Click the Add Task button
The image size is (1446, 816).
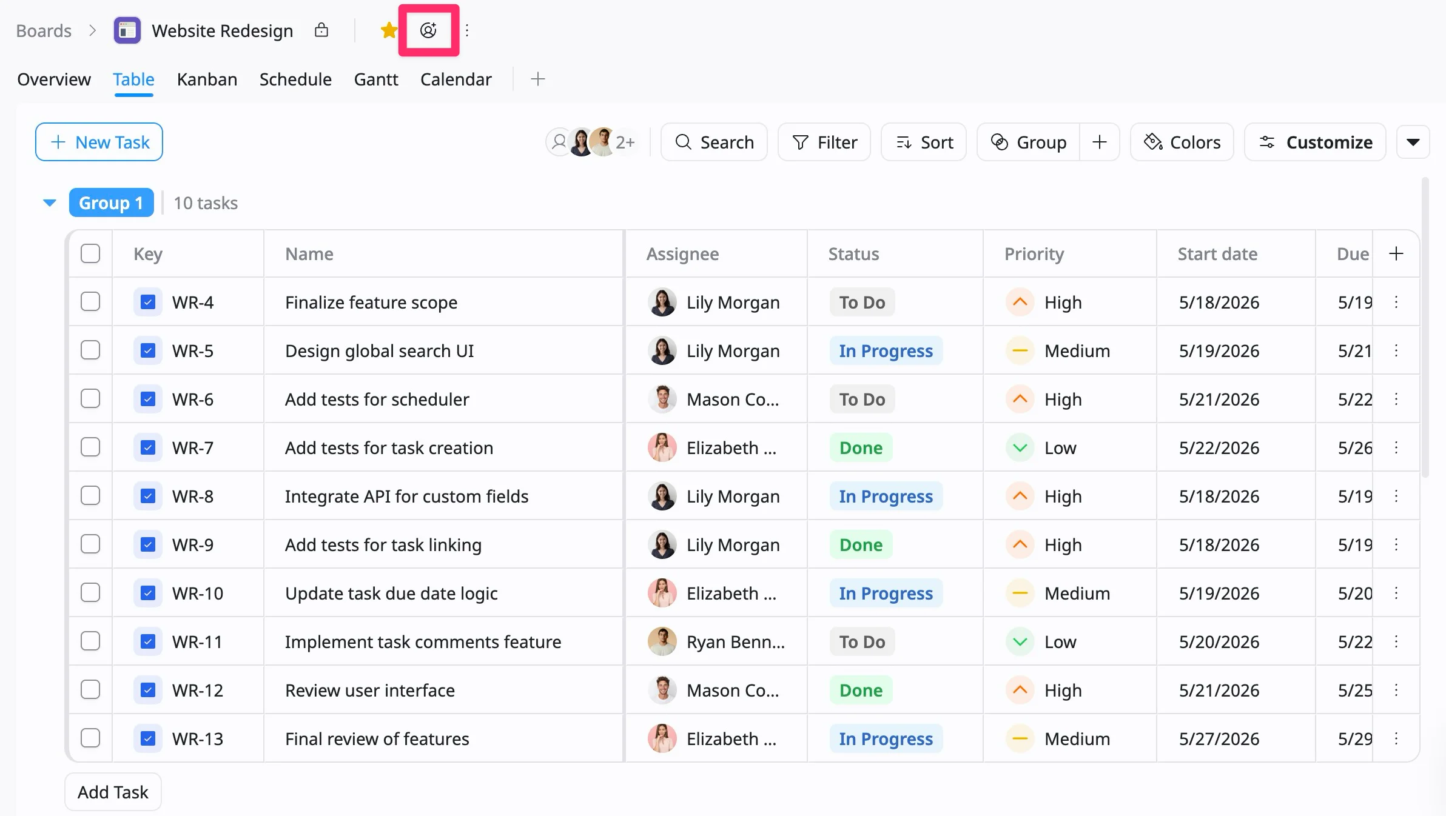pyautogui.click(x=113, y=792)
